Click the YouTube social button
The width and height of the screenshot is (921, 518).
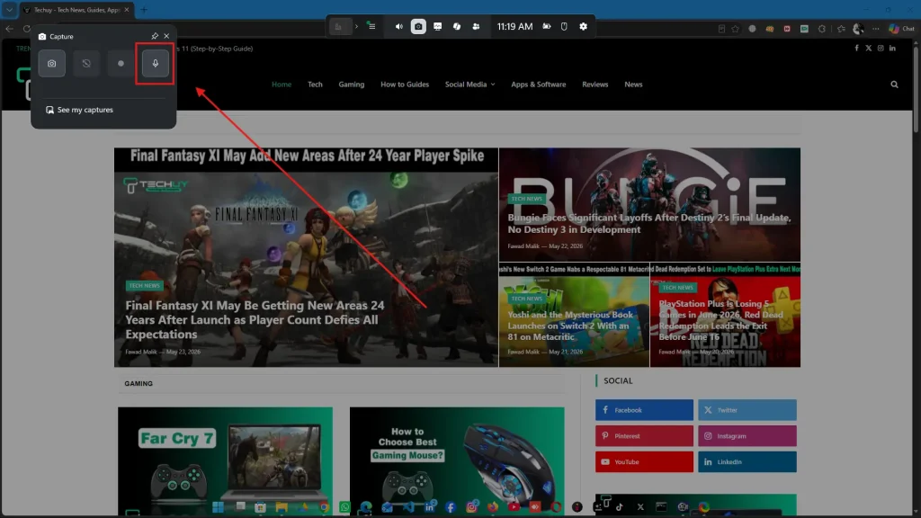coord(644,461)
